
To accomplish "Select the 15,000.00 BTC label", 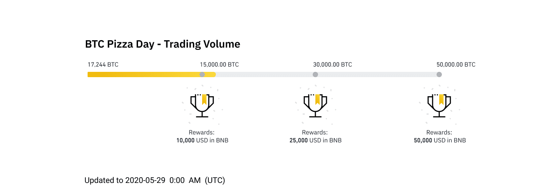I will [219, 64].
